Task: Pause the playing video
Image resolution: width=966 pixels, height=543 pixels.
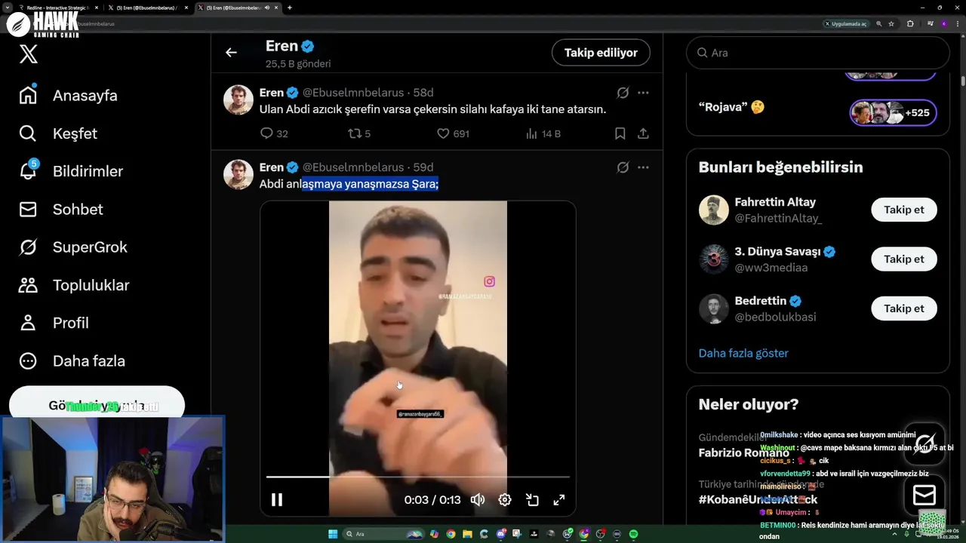Action: coord(277,499)
